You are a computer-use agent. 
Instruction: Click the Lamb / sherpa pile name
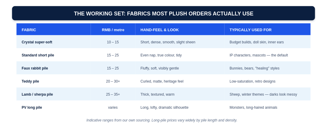pyautogui.click(x=37, y=94)
